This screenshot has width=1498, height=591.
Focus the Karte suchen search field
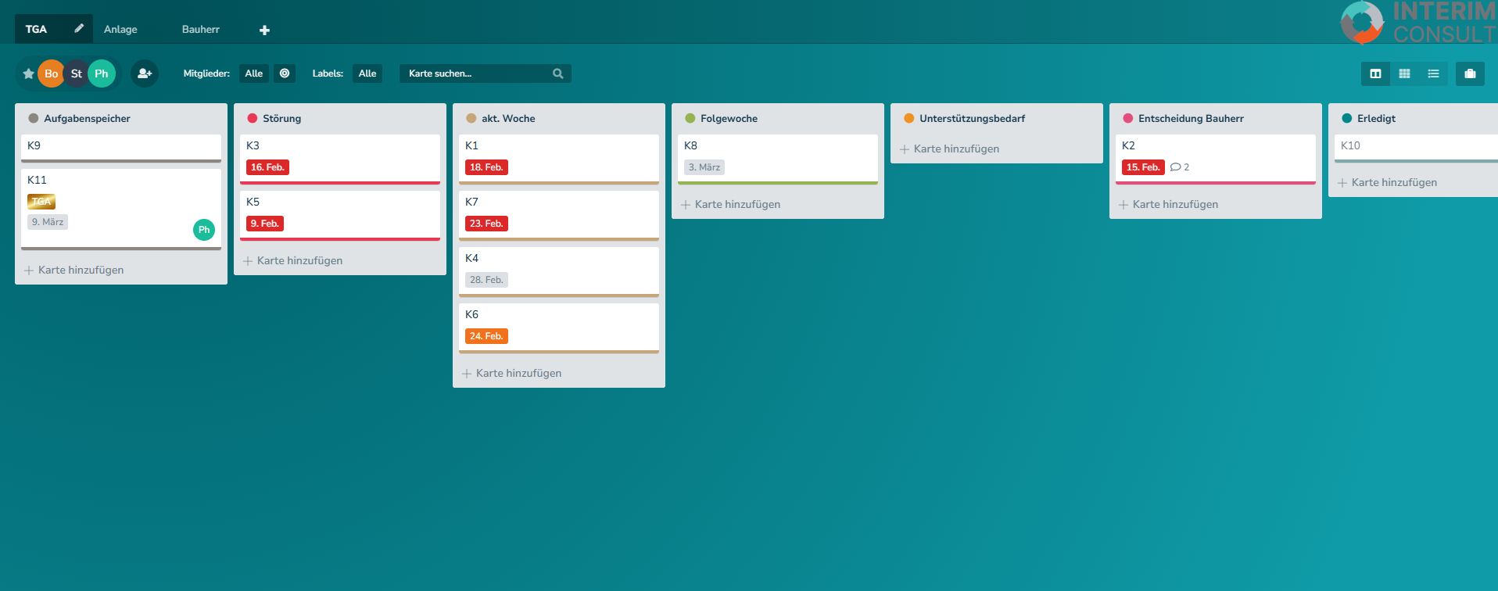[x=477, y=73]
